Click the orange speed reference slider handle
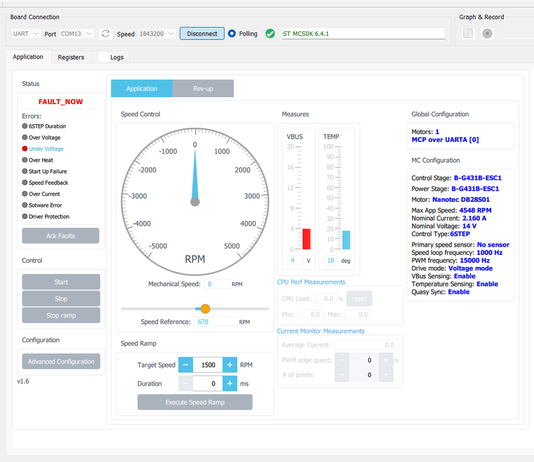Viewport: 534px width, 462px height. [x=205, y=309]
